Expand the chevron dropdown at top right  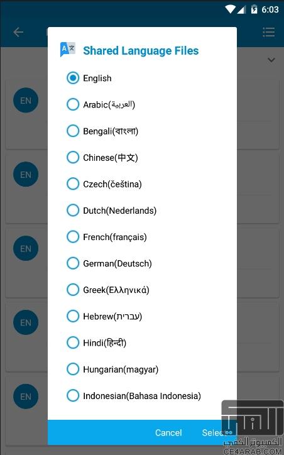(x=271, y=60)
